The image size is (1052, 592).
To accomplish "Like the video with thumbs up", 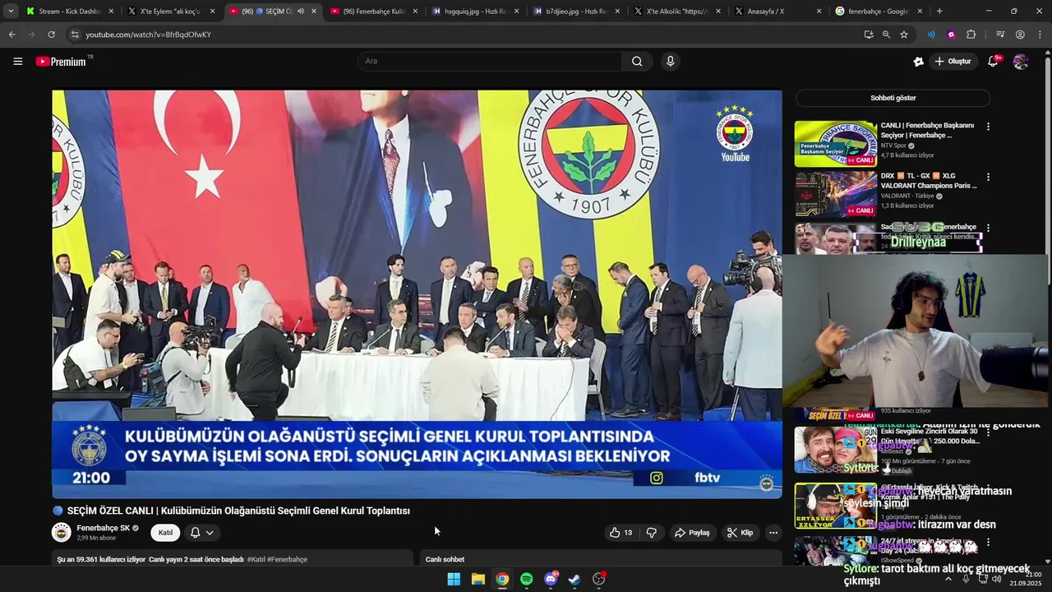I will click(x=621, y=533).
